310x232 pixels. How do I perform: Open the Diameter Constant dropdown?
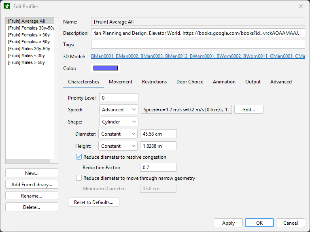(118, 134)
